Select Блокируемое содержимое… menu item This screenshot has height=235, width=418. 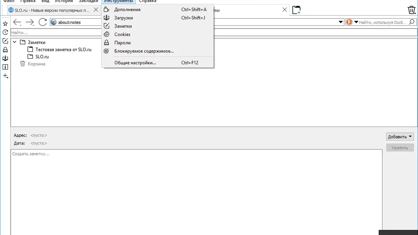pyautogui.click(x=144, y=51)
